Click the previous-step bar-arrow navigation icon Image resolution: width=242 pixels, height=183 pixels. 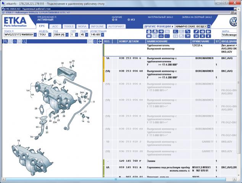(x=202, y=36)
